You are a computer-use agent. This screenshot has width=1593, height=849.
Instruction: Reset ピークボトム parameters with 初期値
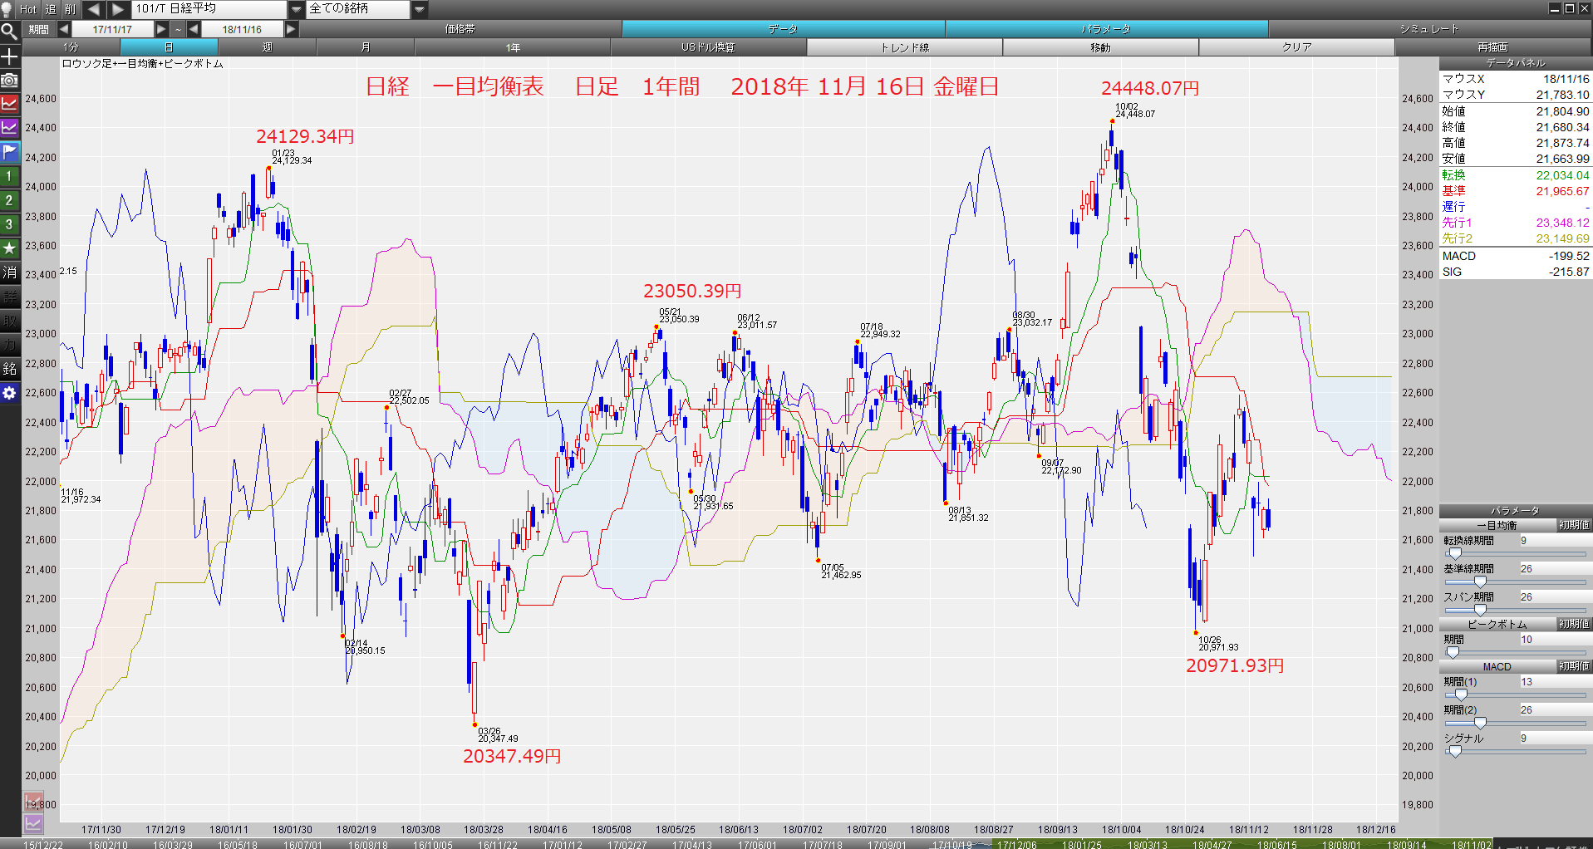(x=1574, y=624)
